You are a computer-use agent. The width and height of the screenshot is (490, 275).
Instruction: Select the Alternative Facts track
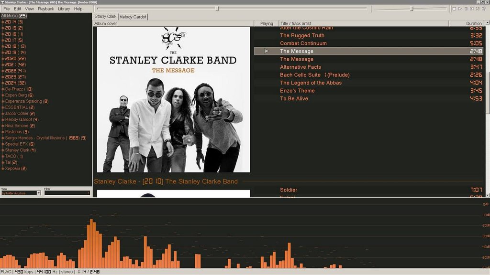tap(369, 67)
